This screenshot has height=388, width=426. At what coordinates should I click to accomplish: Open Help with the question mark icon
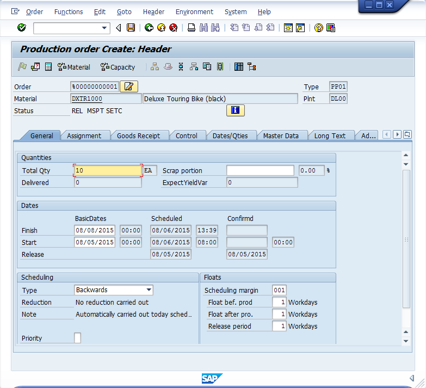319,28
